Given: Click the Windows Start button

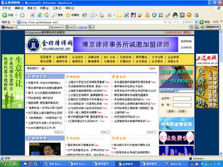Looking at the screenshot, I should [x=11, y=164].
